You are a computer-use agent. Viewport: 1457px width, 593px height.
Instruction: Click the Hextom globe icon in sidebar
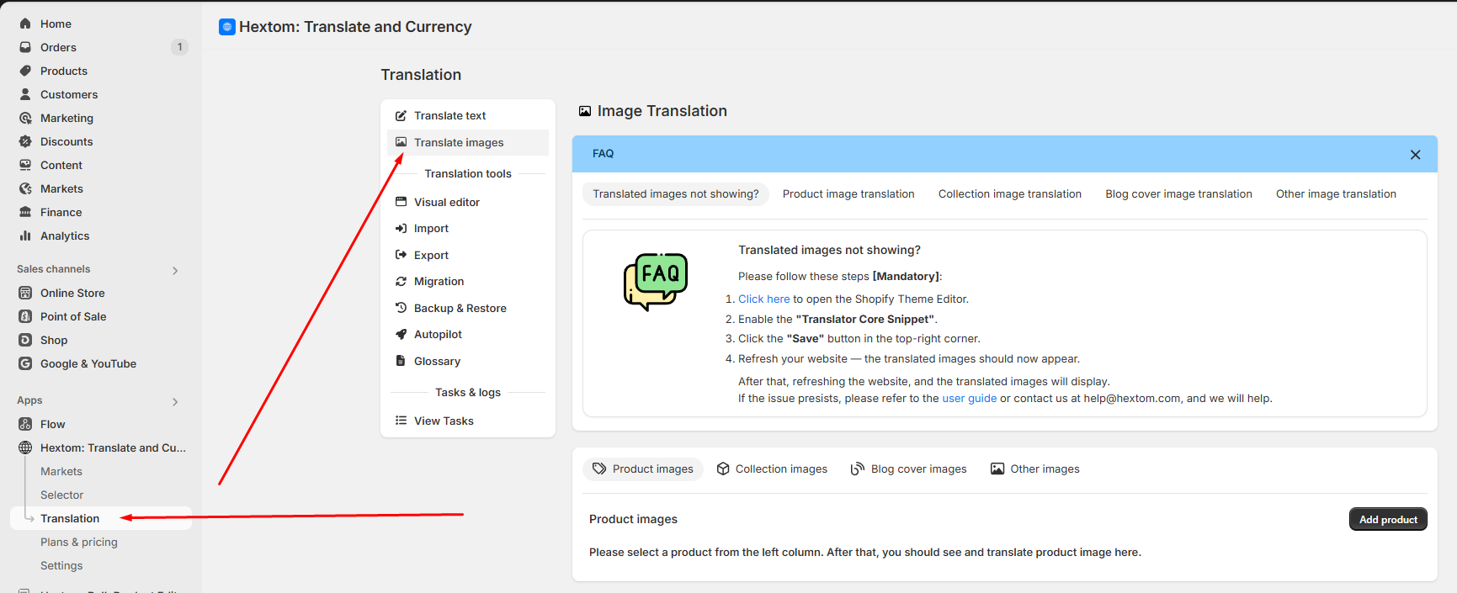coord(25,447)
